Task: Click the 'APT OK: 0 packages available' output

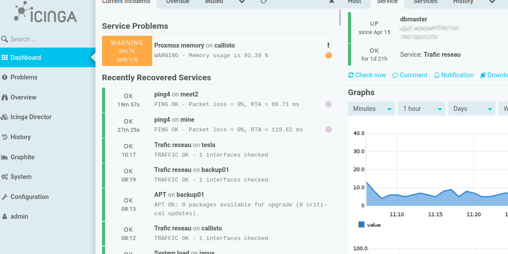Action: tap(240, 209)
